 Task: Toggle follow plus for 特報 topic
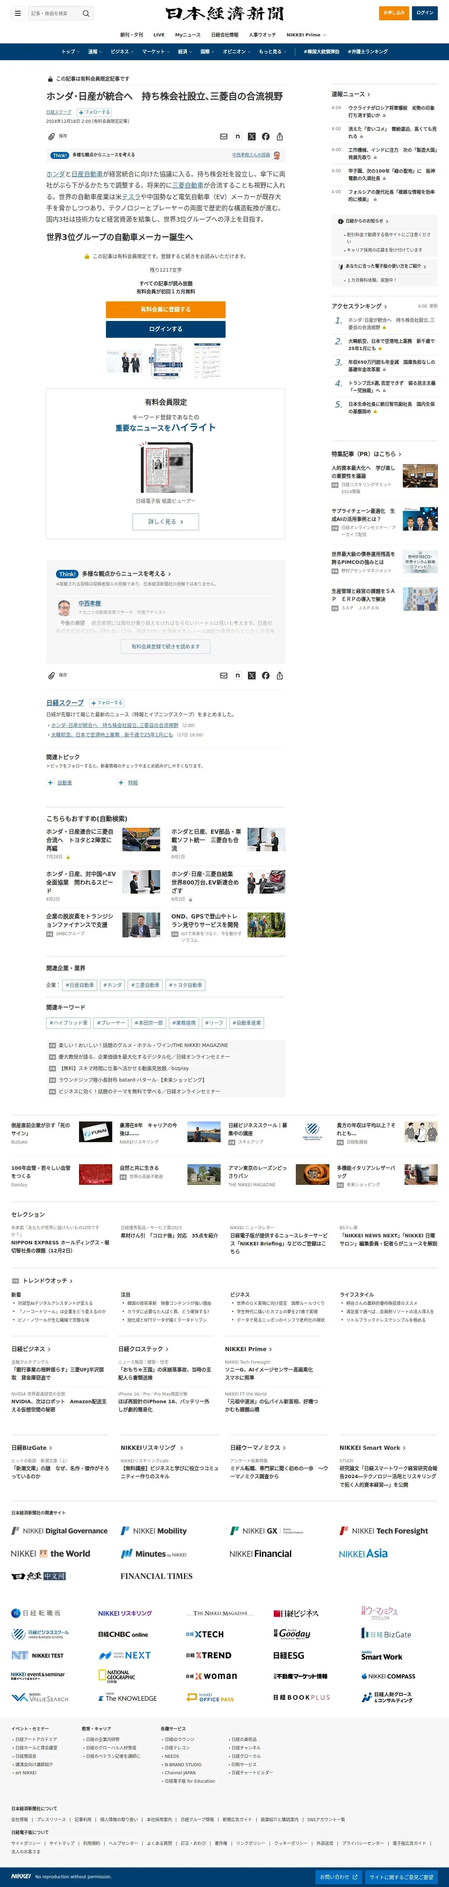coord(121,782)
